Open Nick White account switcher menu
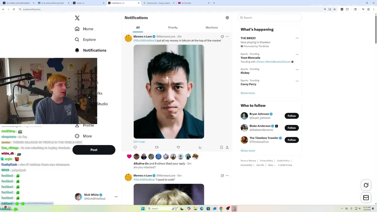Screen dimensions: 377x212 pos(96,197)
